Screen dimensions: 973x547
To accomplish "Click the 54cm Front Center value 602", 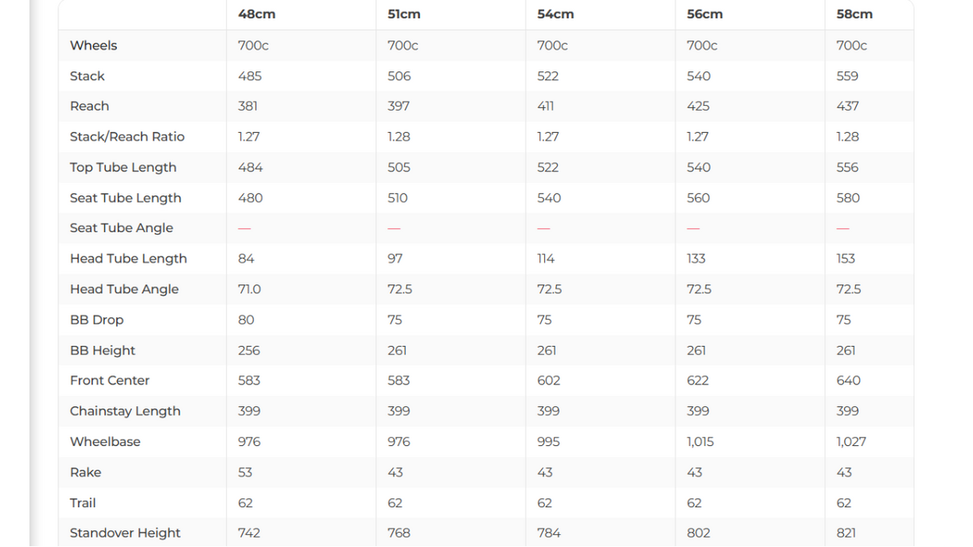I will coord(549,380).
